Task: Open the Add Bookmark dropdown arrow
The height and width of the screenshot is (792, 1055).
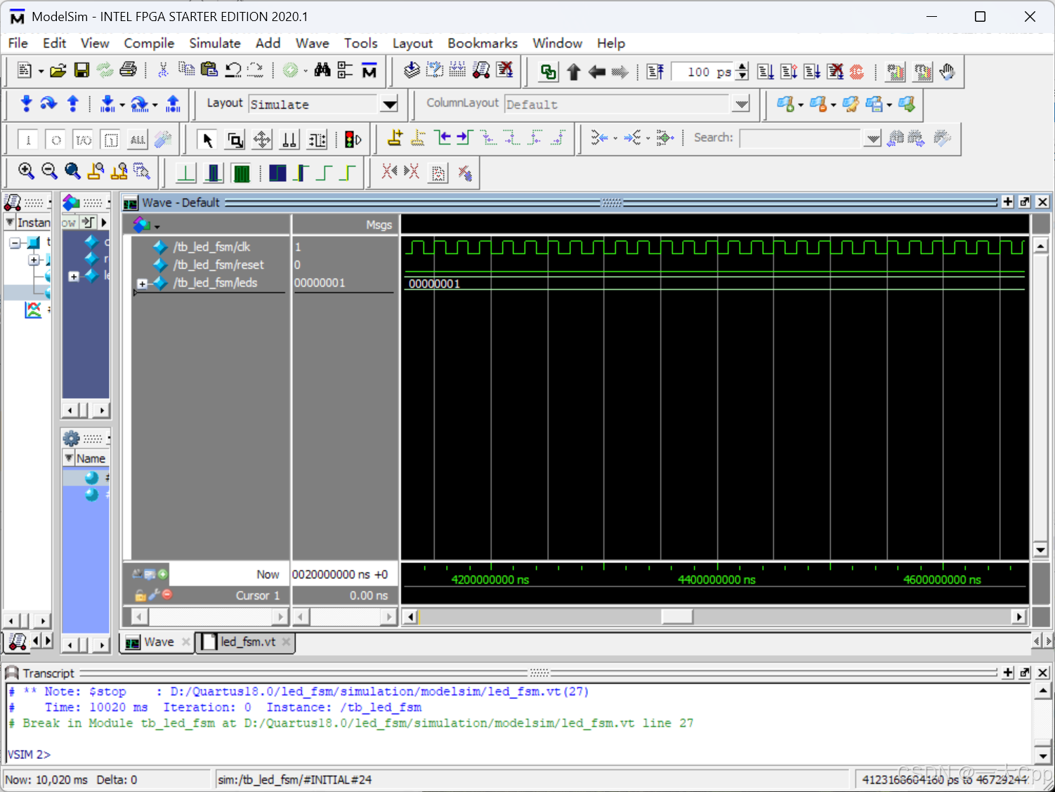Action: click(801, 105)
